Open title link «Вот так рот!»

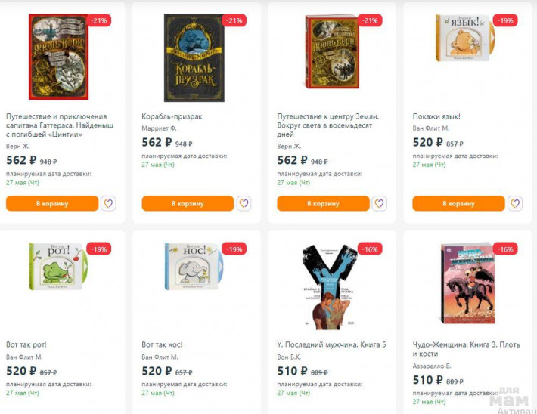click(x=26, y=344)
